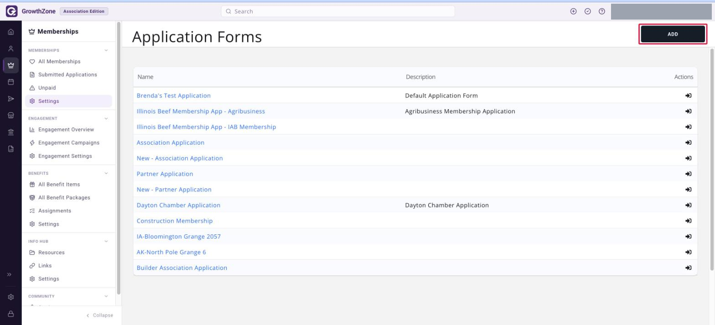Click the Association Edition badge
This screenshot has height=325, width=715.
click(x=84, y=11)
